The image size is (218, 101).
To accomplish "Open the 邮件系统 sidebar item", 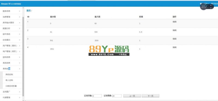I will point(11,34).
